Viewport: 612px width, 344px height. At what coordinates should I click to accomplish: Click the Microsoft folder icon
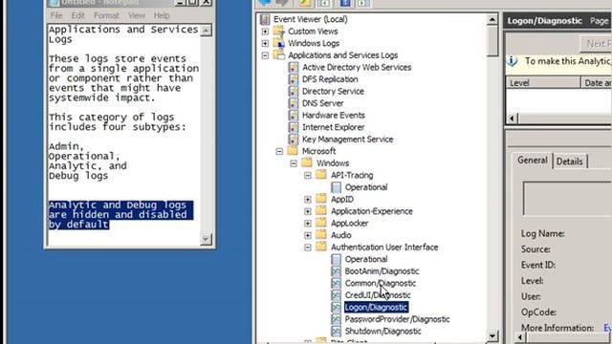[294, 151]
